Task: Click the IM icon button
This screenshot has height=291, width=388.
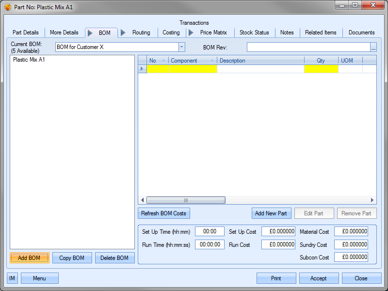Action: [13, 278]
